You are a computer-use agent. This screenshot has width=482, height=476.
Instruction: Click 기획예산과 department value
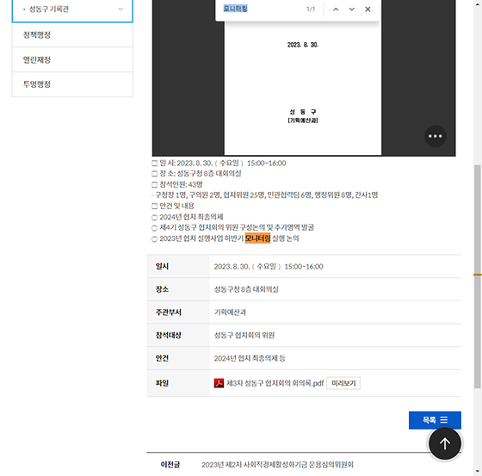[230, 312]
